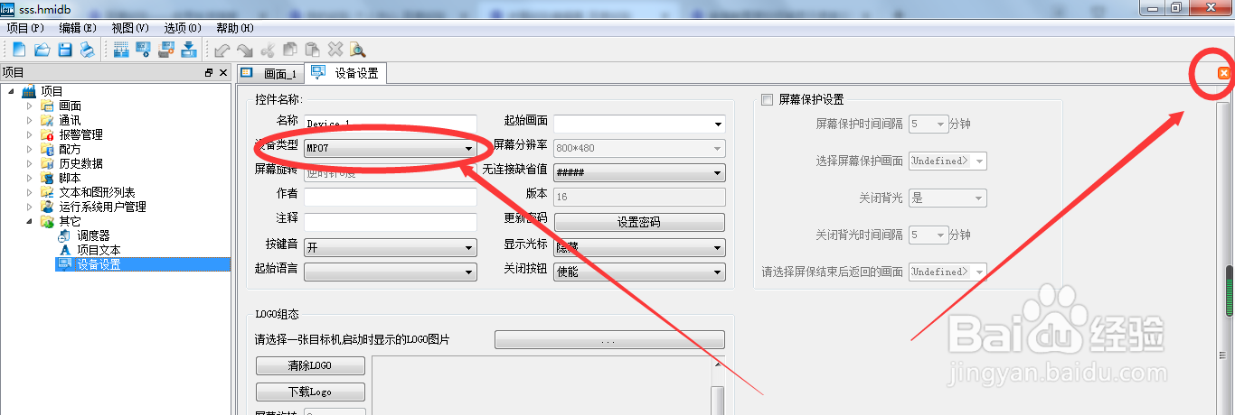Open the 设备类型 MP07 dropdown

tap(390, 148)
